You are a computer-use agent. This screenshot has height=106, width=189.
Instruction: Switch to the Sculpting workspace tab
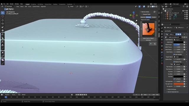[x=33, y=4]
